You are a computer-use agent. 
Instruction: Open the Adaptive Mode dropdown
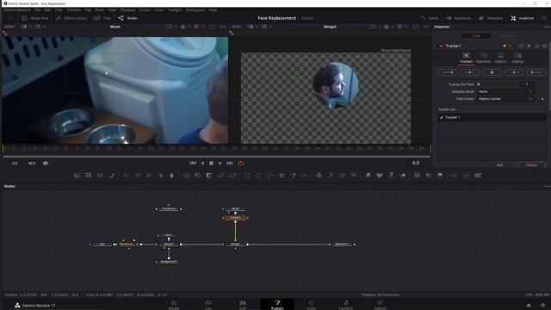[505, 92]
